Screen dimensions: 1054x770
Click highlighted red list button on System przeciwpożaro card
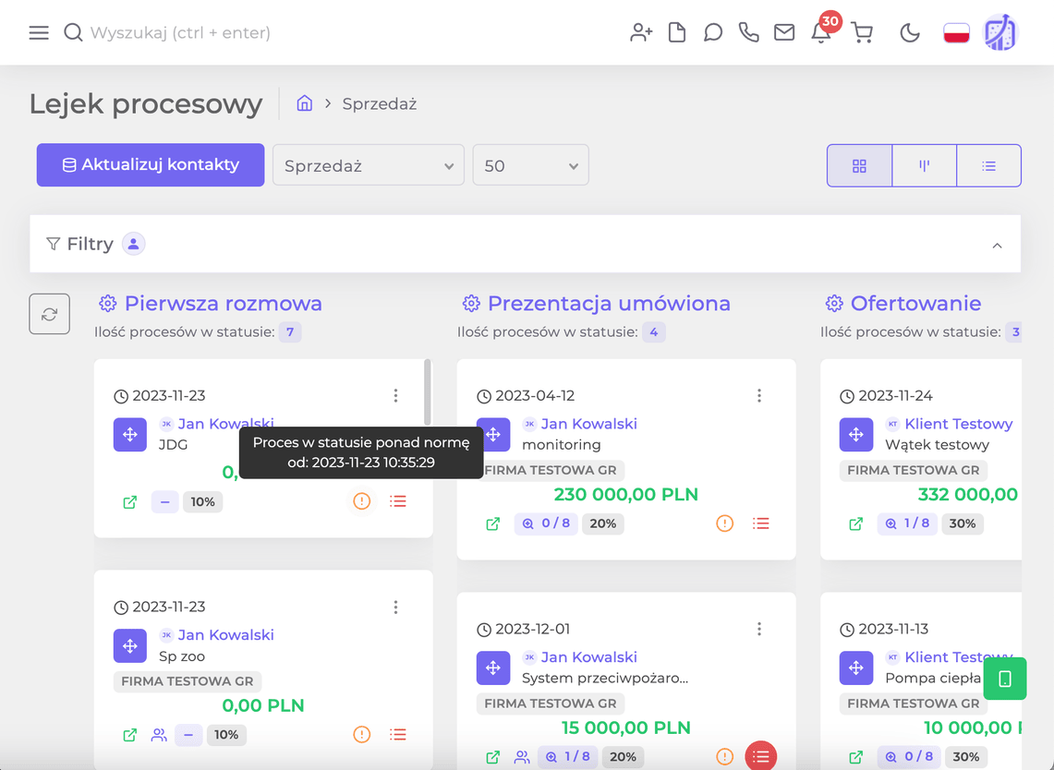pyautogui.click(x=761, y=756)
